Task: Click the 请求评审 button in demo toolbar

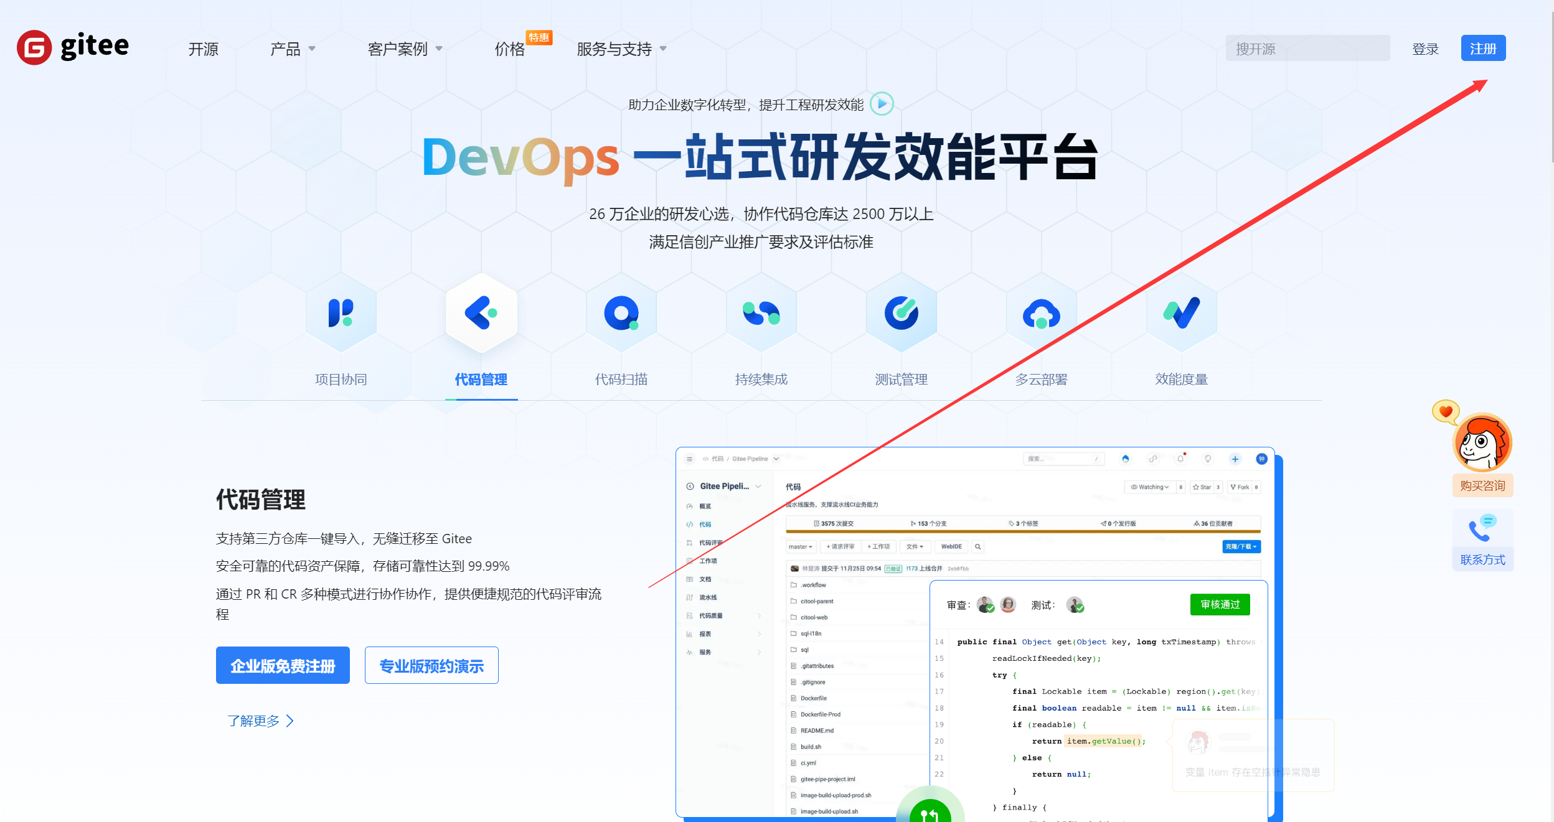Action: 841,546
